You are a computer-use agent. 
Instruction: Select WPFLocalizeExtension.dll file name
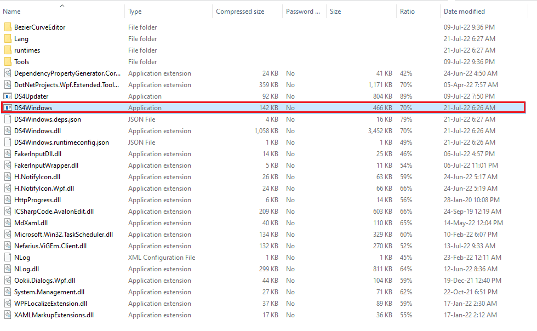pos(50,304)
